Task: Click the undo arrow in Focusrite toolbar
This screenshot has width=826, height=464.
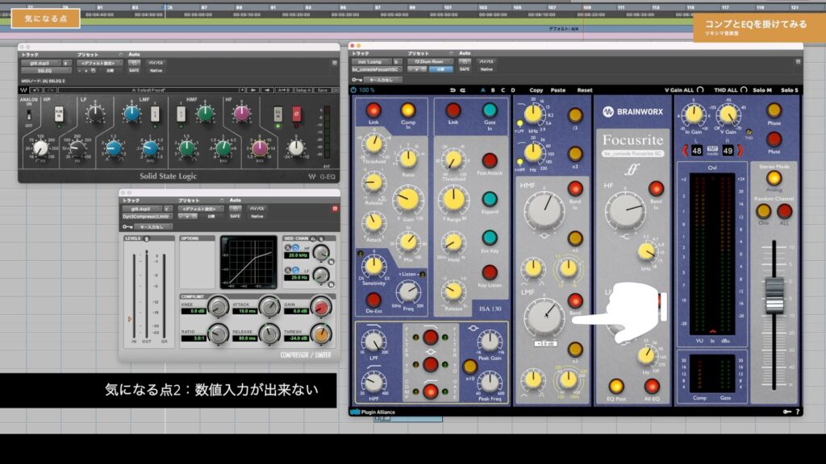Action: [x=453, y=90]
